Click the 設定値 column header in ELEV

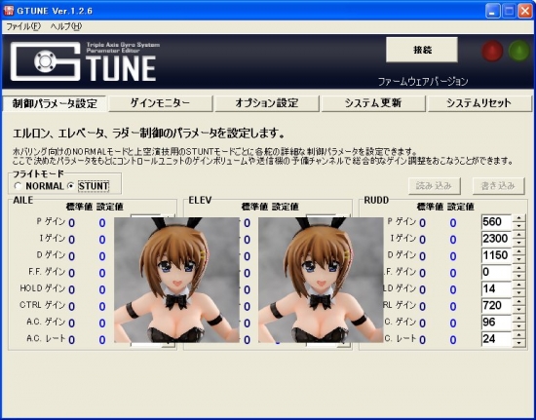(286, 207)
